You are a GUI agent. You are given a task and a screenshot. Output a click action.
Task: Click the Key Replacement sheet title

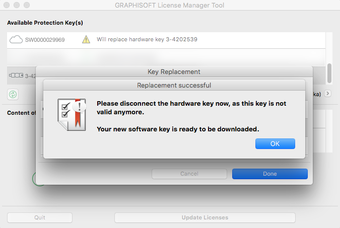[x=174, y=71]
